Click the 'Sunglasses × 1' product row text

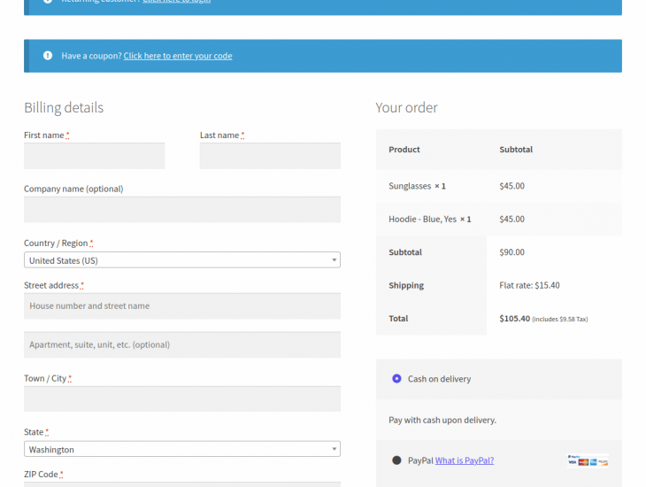417,186
